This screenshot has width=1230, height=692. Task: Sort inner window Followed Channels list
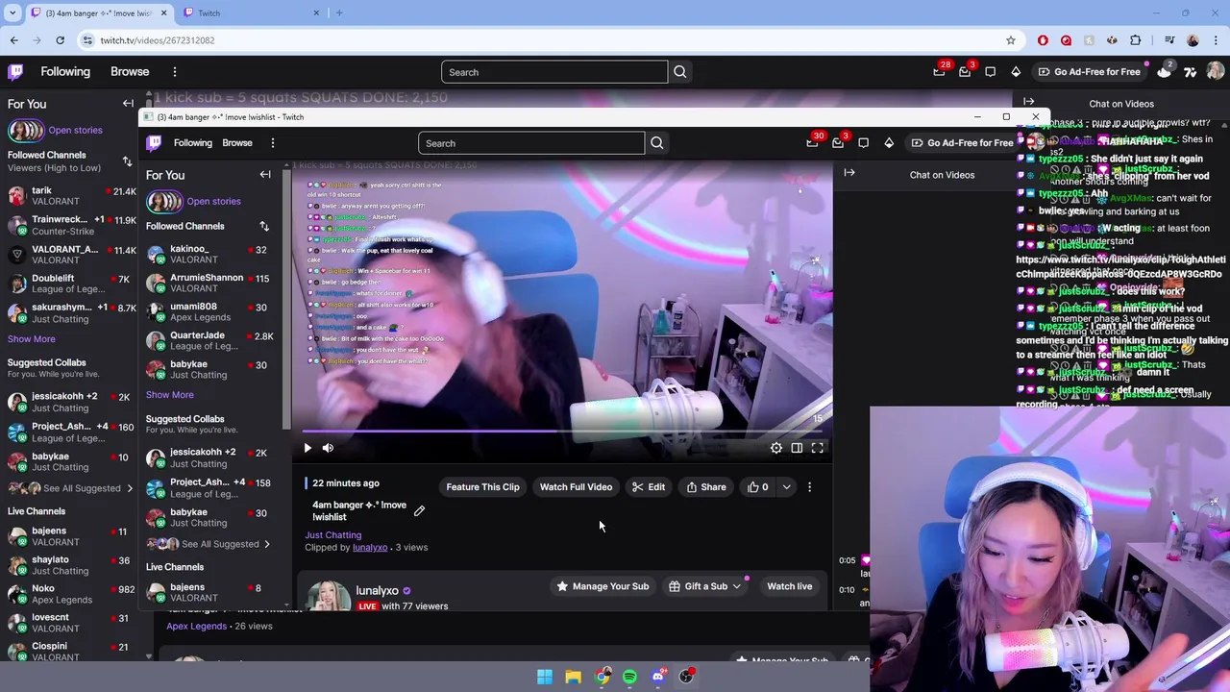tap(264, 226)
